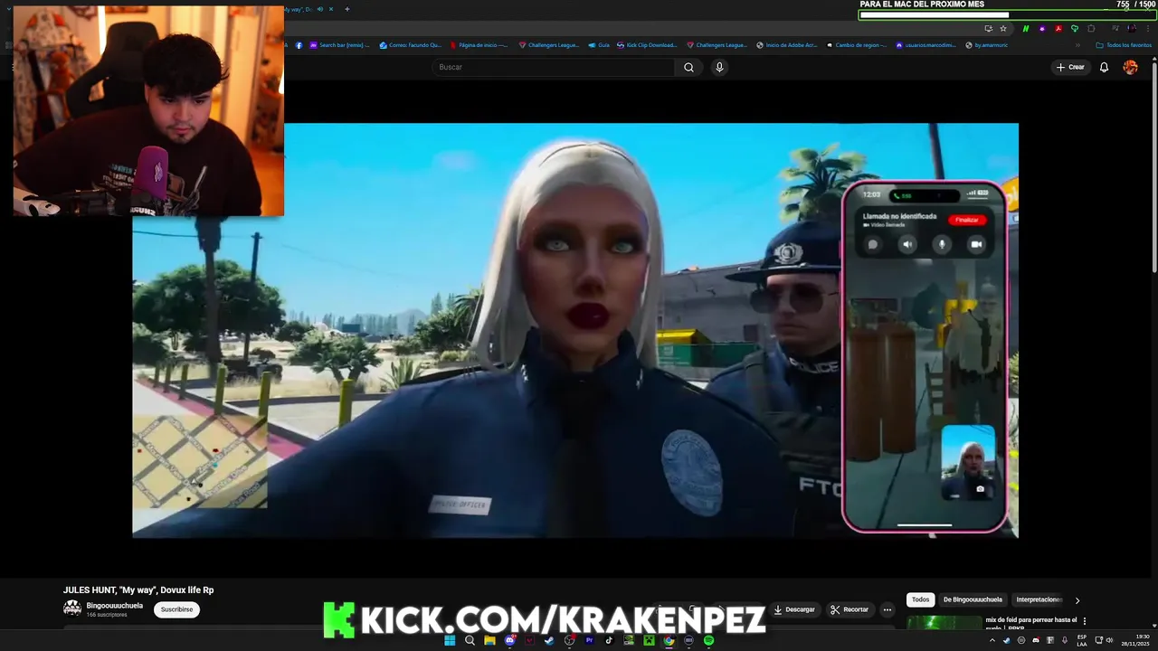Open Steam from the taskbar
The width and height of the screenshot is (1158, 651).
549,640
